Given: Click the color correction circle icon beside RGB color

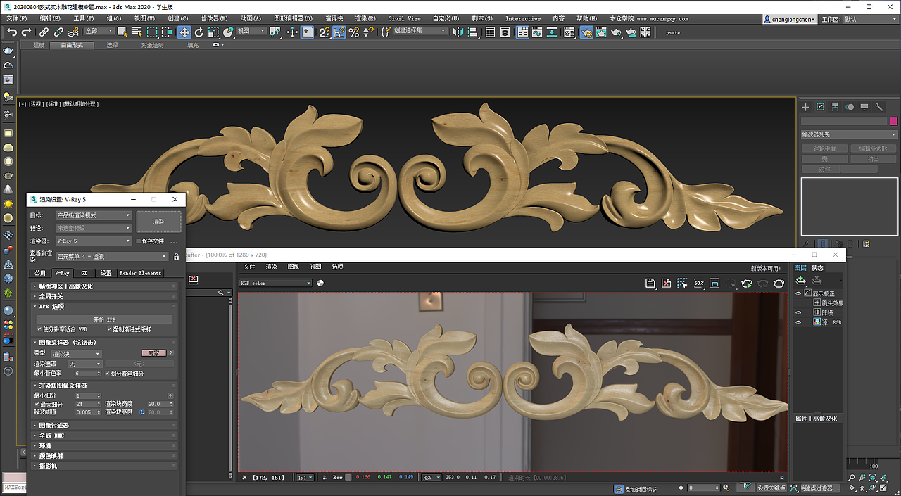Looking at the screenshot, I should point(320,283).
